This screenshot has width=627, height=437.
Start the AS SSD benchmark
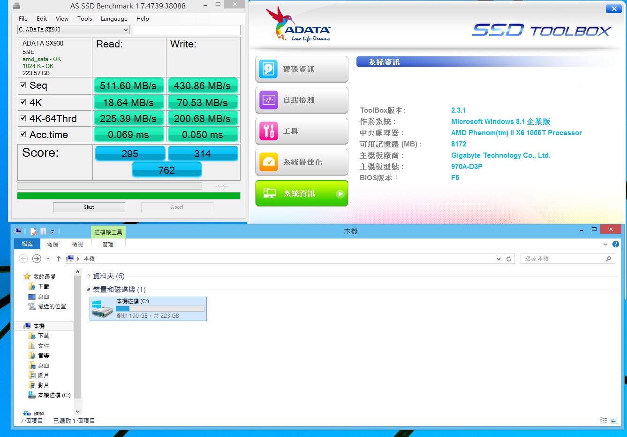point(89,207)
